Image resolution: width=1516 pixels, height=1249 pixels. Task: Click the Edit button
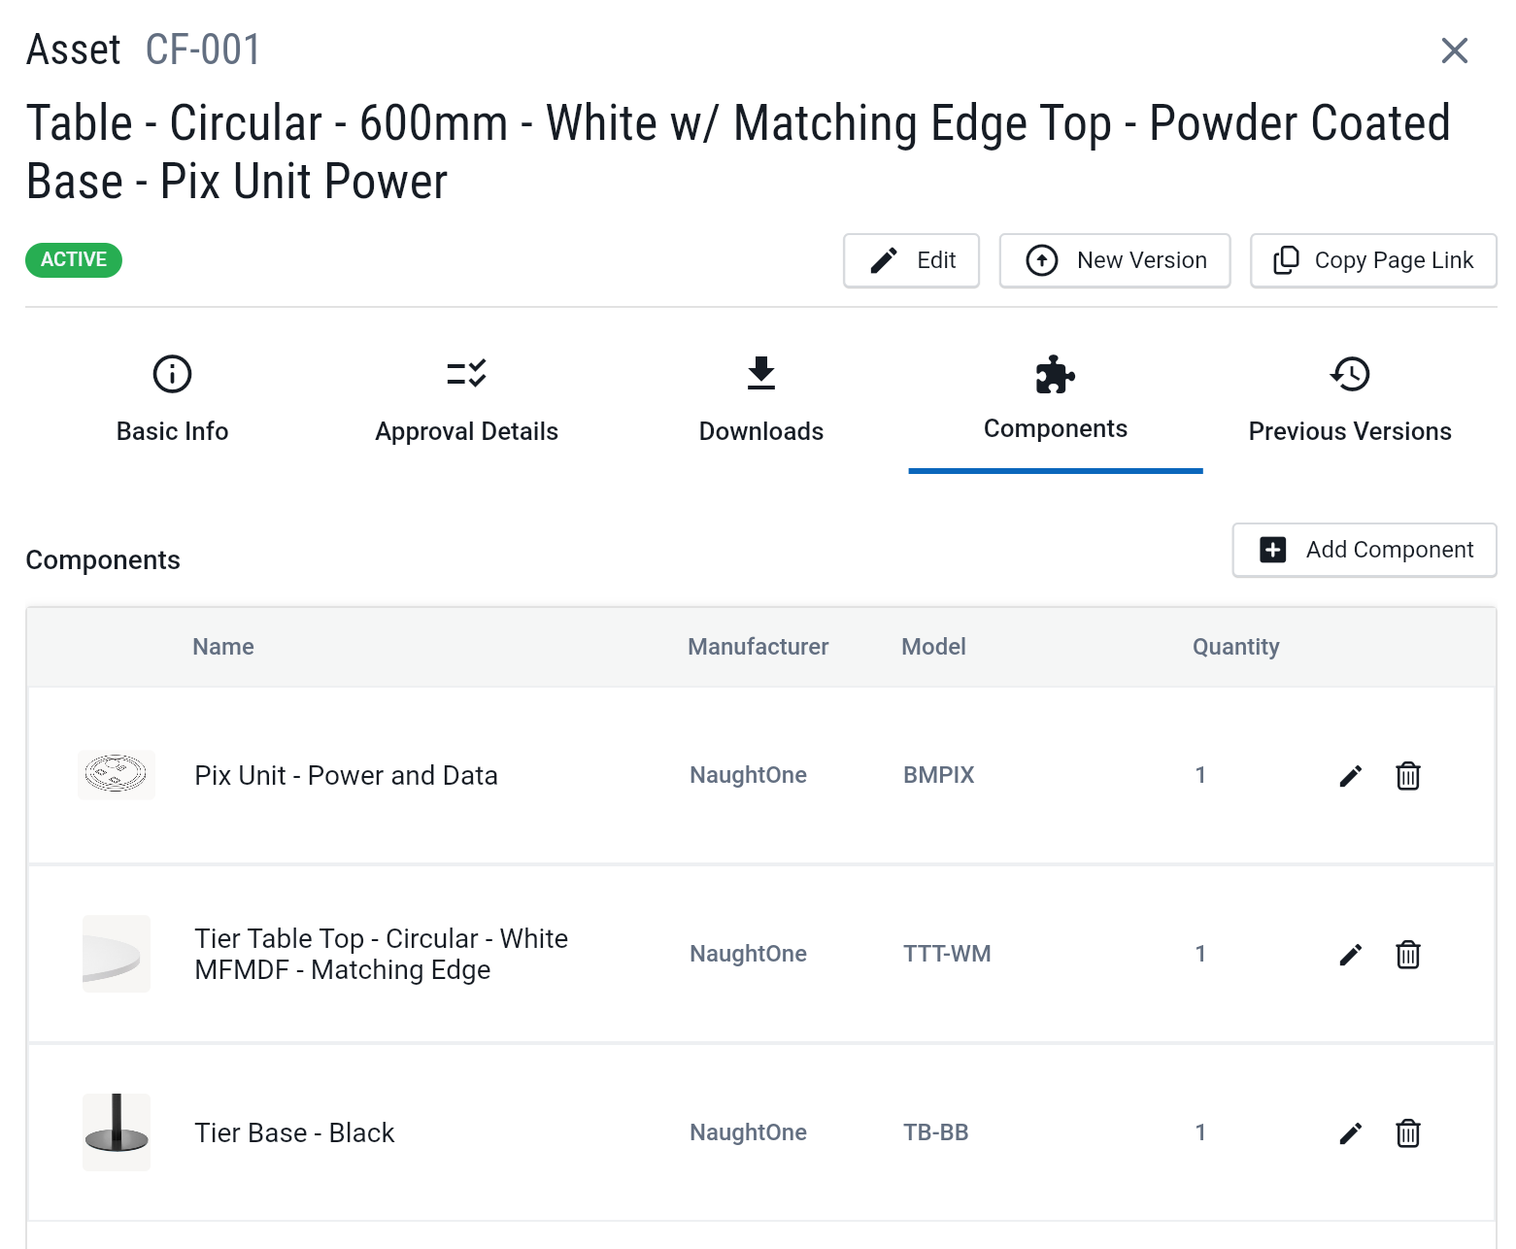tap(911, 260)
